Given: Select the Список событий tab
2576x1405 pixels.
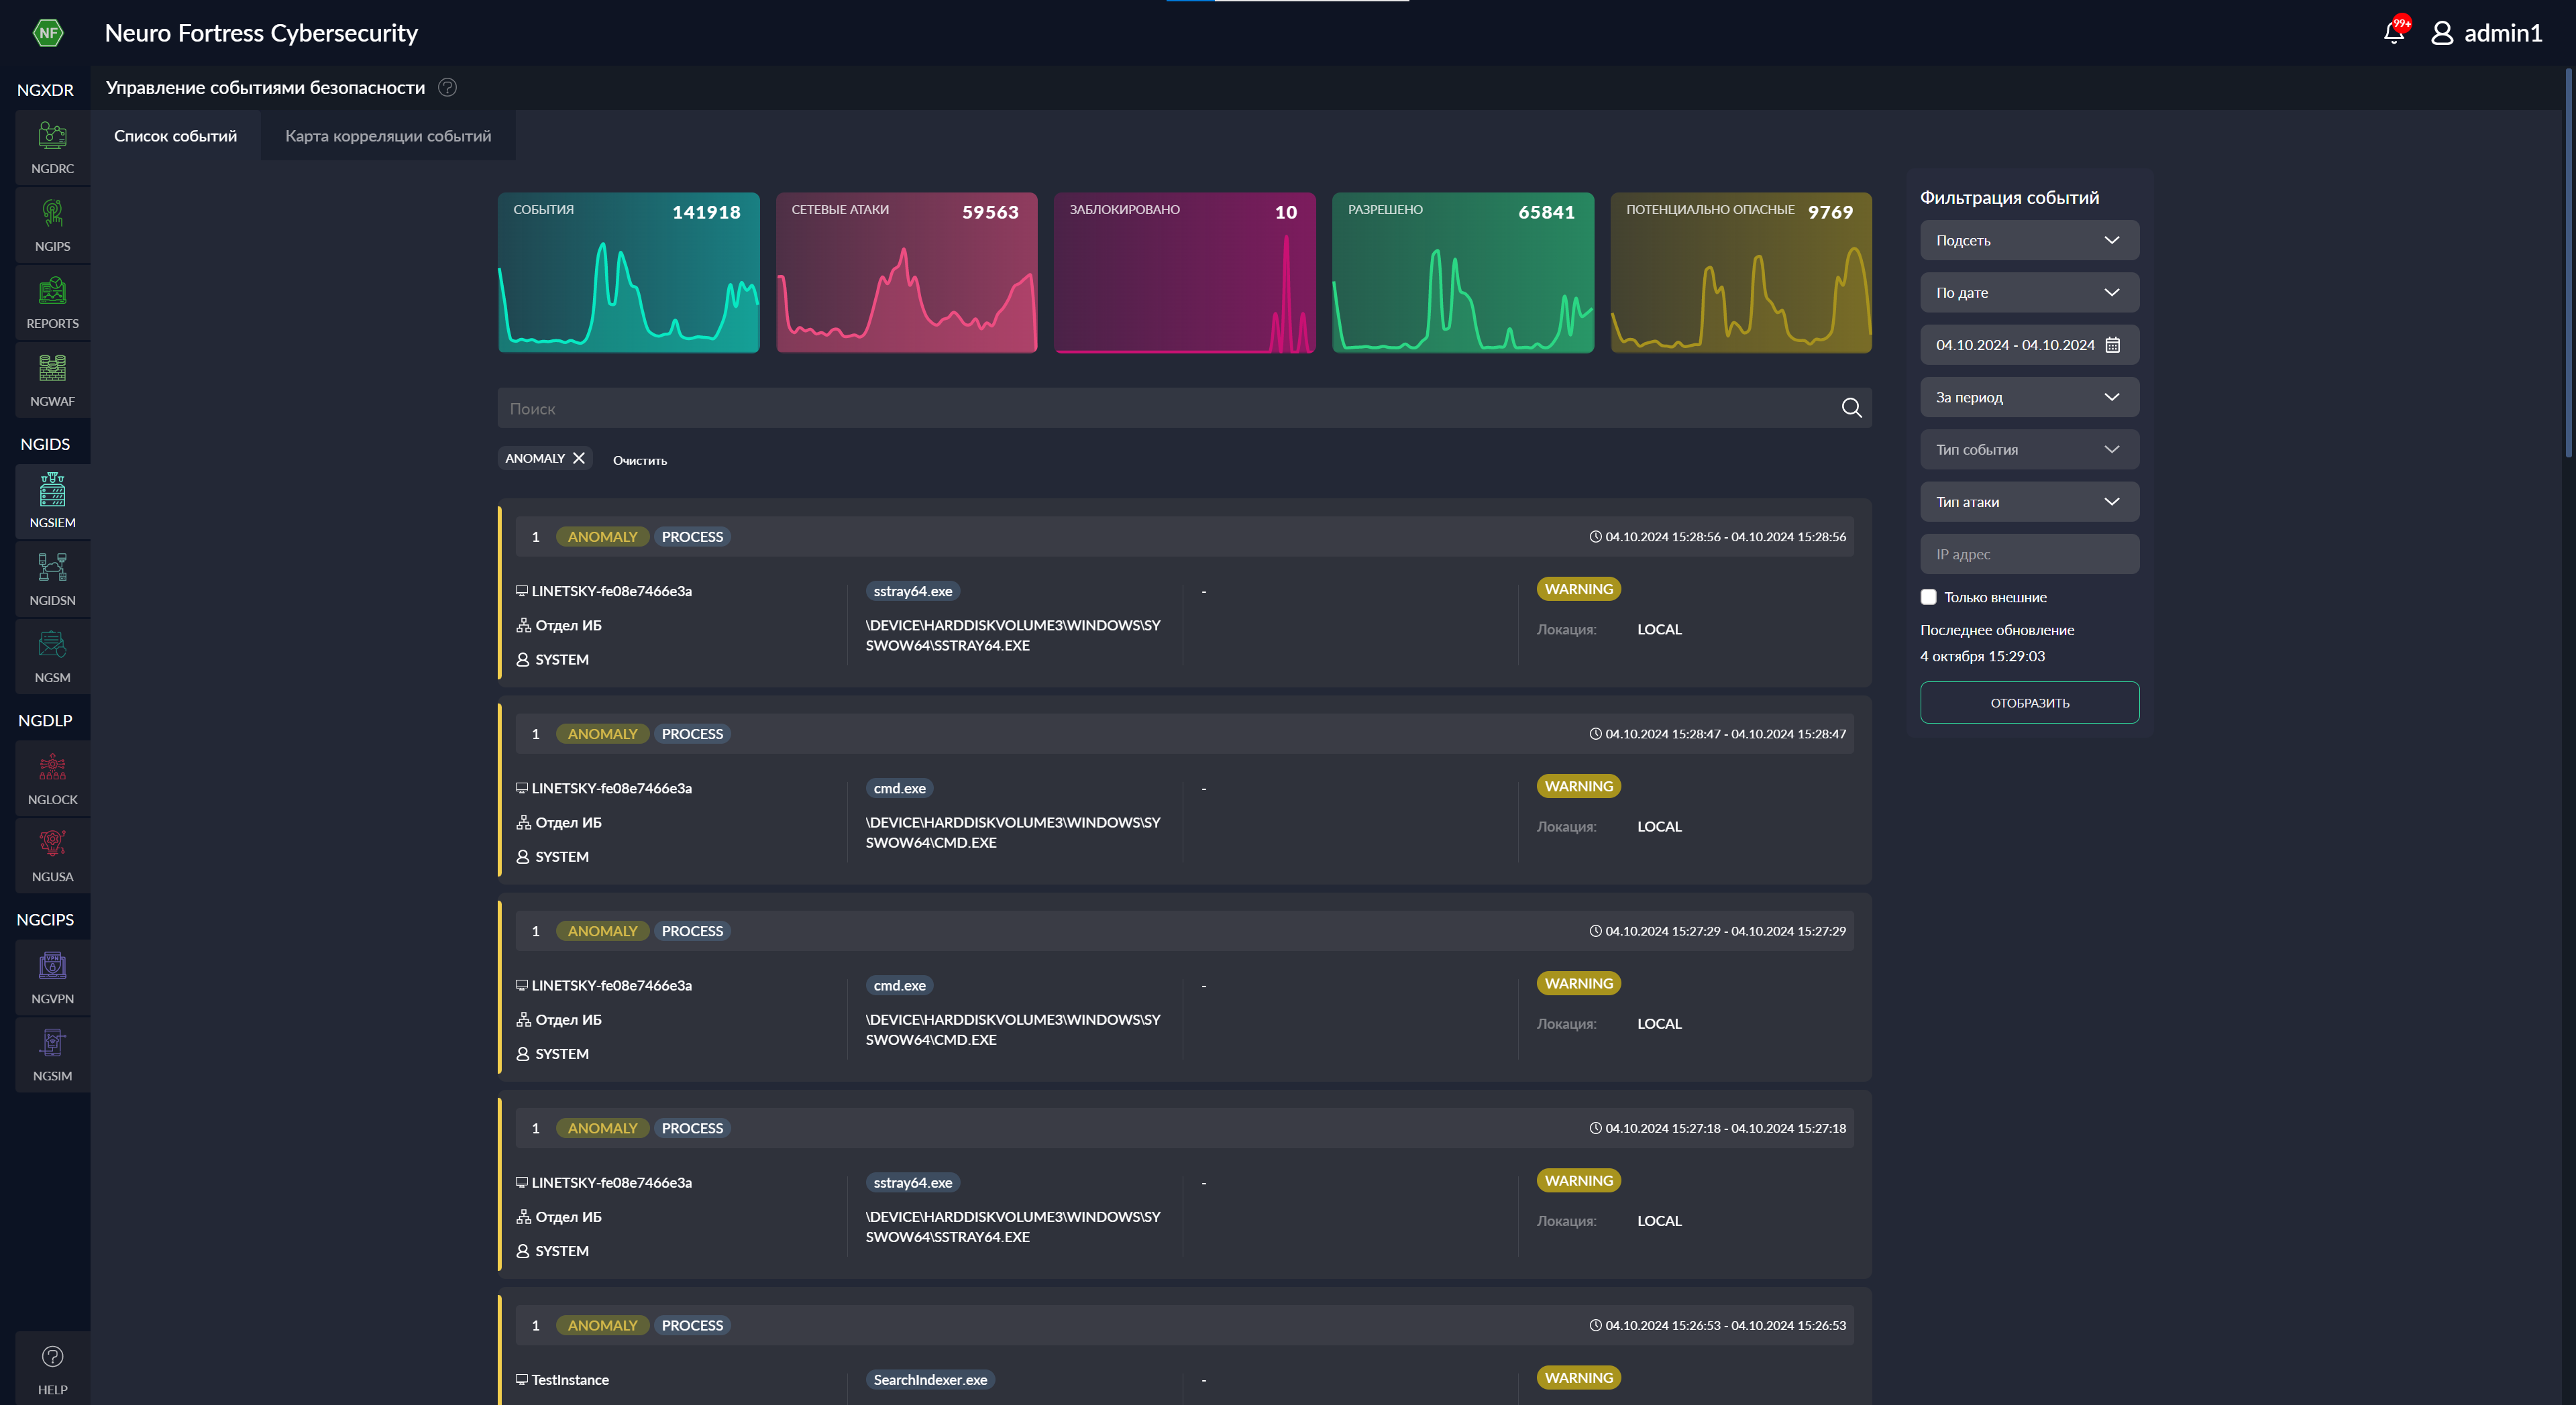Looking at the screenshot, I should point(174,133).
